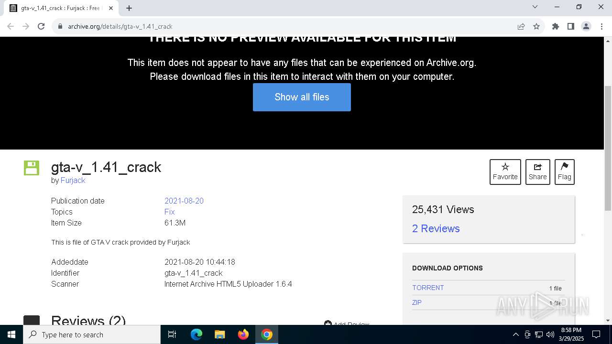Click the page vertical scrollbar thumb

(608, 148)
